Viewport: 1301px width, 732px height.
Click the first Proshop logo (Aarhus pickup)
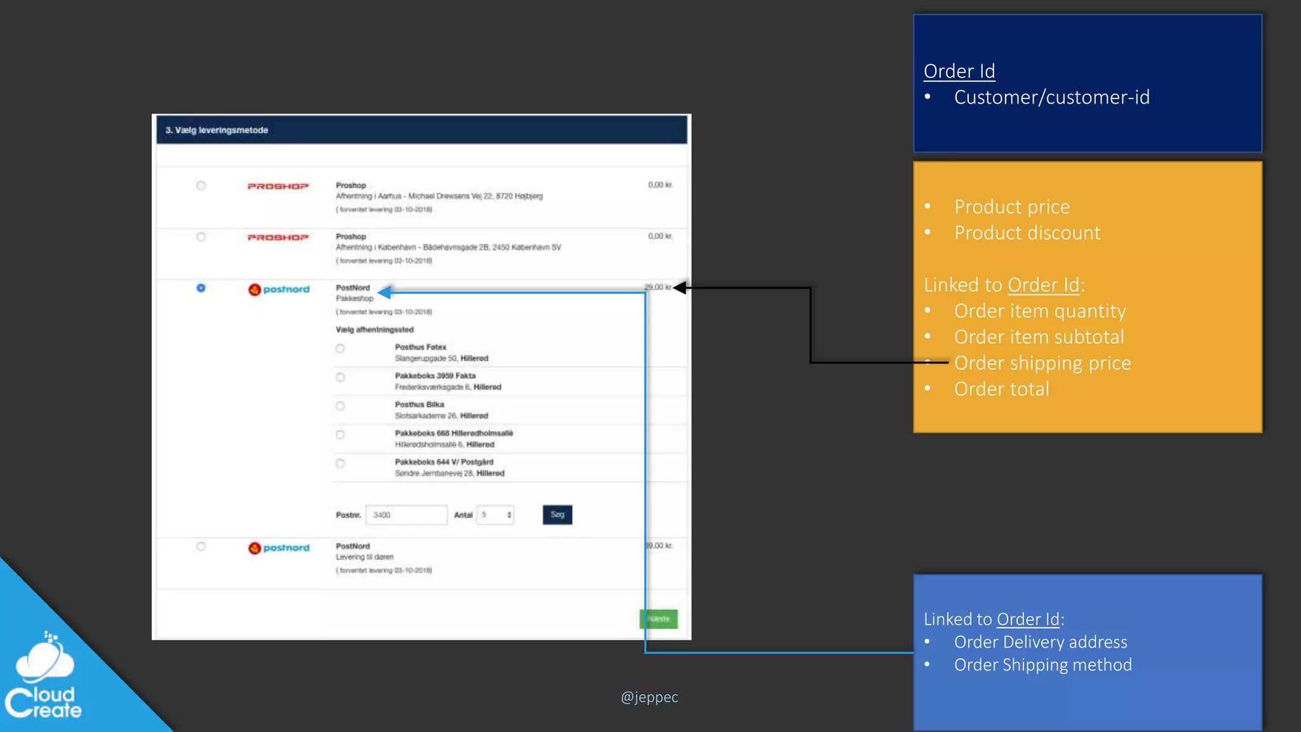click(x=278, y=186)
